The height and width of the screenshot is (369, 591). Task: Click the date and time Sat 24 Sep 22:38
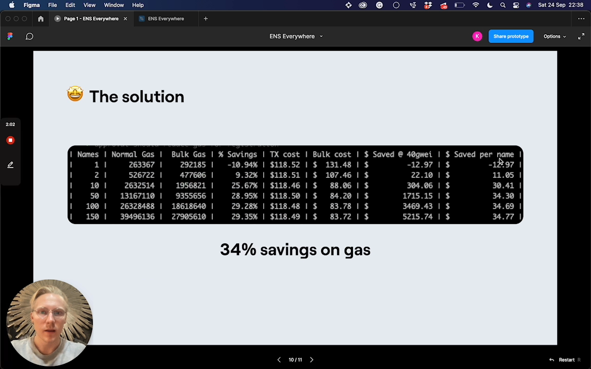(x=561, y=5)
